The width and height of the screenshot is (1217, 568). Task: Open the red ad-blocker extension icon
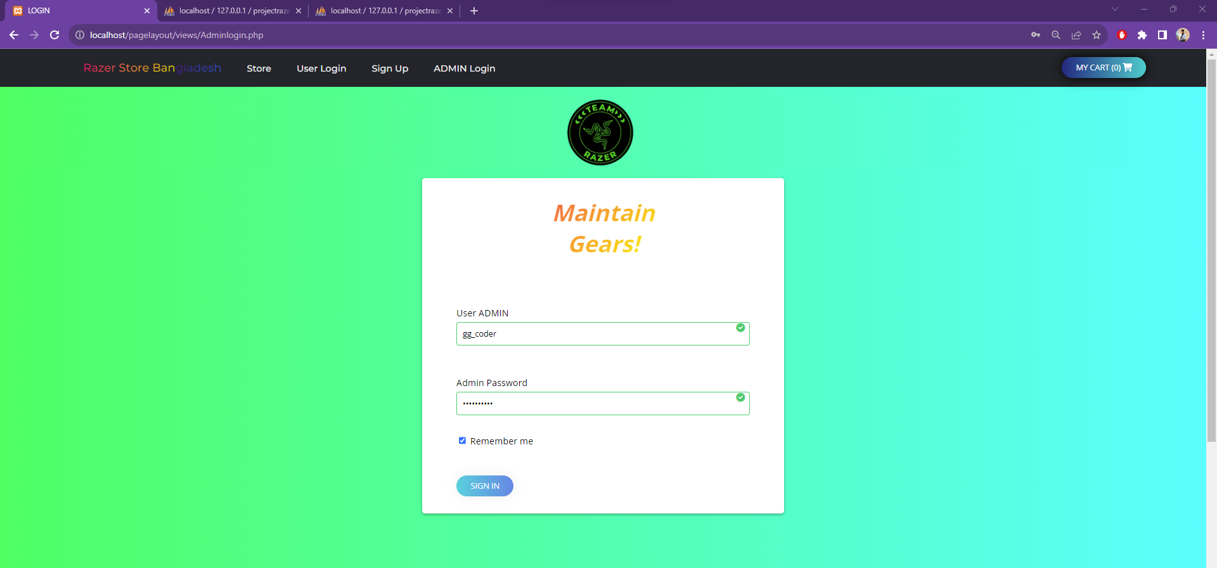(x=1122, y=35)
